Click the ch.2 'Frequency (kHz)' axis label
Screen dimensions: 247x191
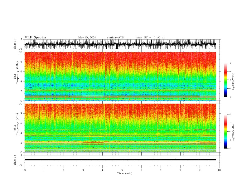click(x=17, y=124)
